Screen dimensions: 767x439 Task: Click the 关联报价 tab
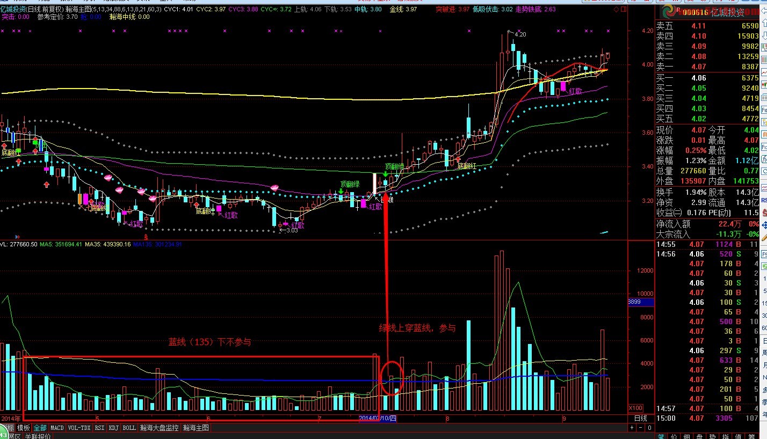(38, 436)
